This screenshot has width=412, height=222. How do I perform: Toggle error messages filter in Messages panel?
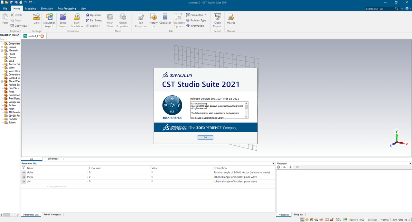click(279, 167)
